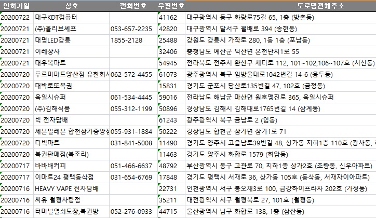Click postal code 61243
This screenshot has width=376, height=218.
pyautogui.click(x=168, y=120)
